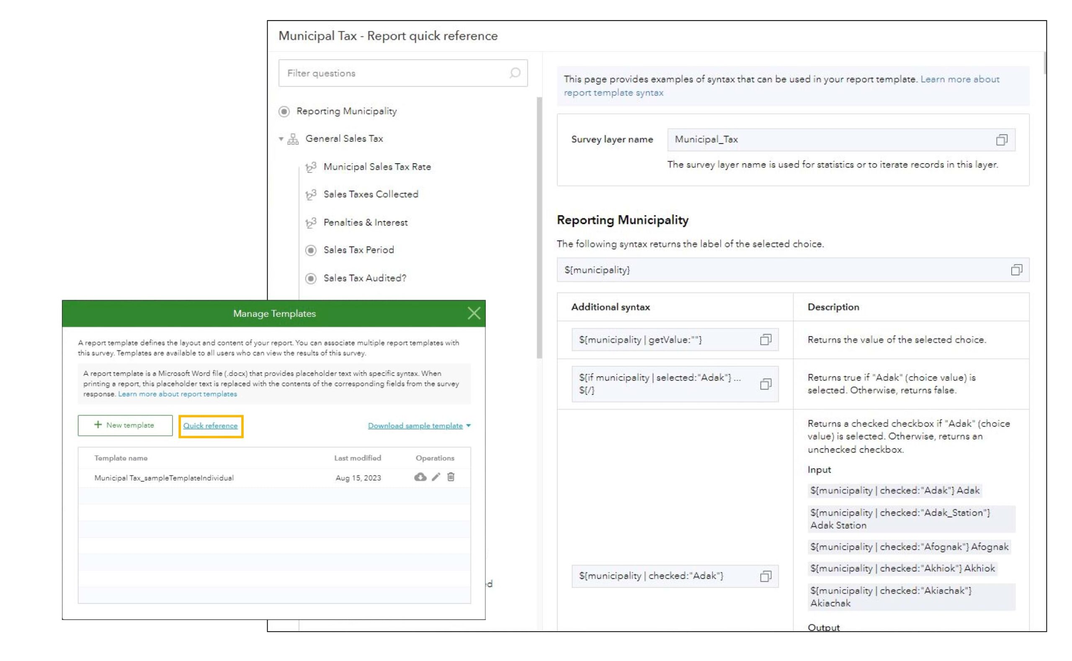The image size is (1072, 661).
Task: Copy the checked:"Adak" syntax snippet
Action: 765,576
